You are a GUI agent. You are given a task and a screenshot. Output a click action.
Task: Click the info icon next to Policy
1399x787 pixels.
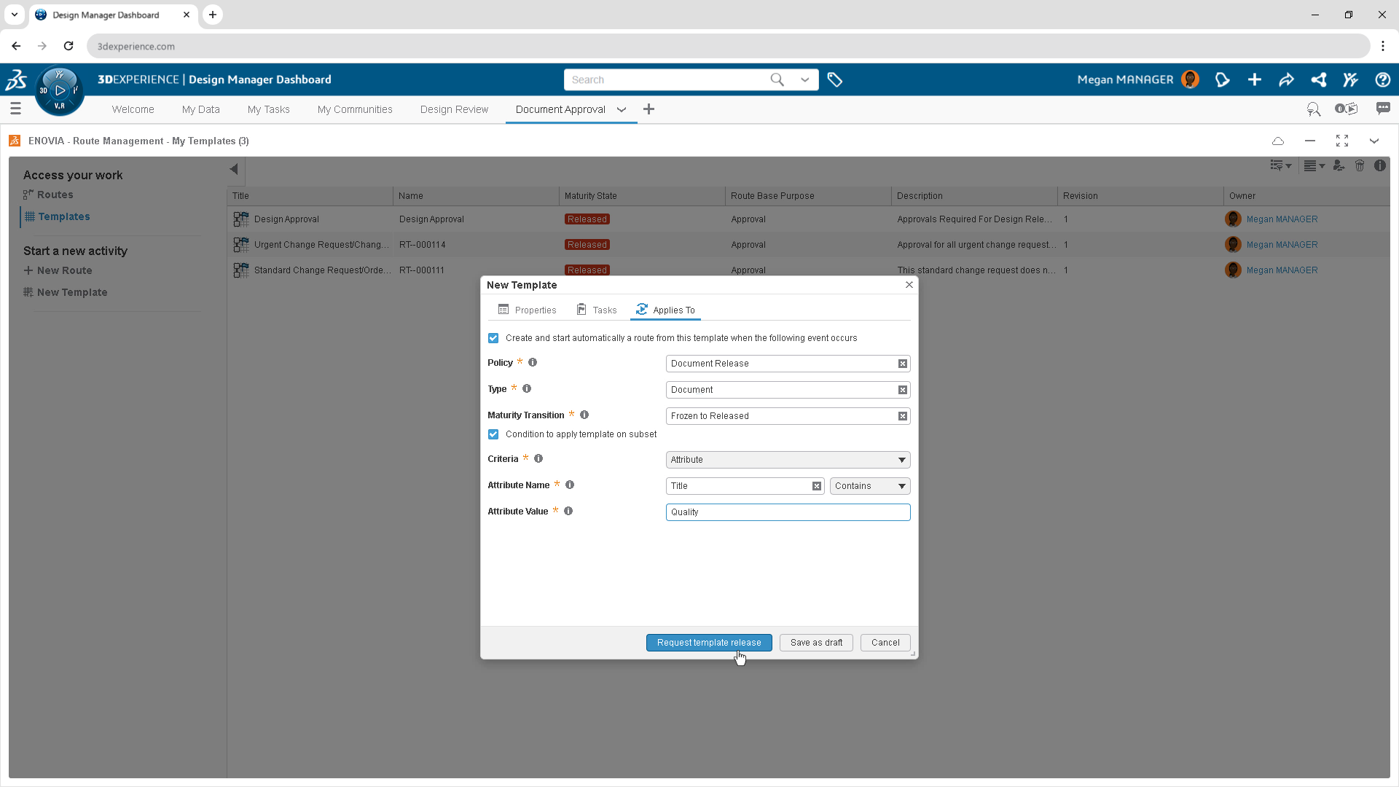(x=533, y=363)
